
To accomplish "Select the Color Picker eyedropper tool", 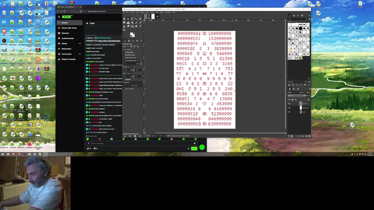I will tap(140, 26).
